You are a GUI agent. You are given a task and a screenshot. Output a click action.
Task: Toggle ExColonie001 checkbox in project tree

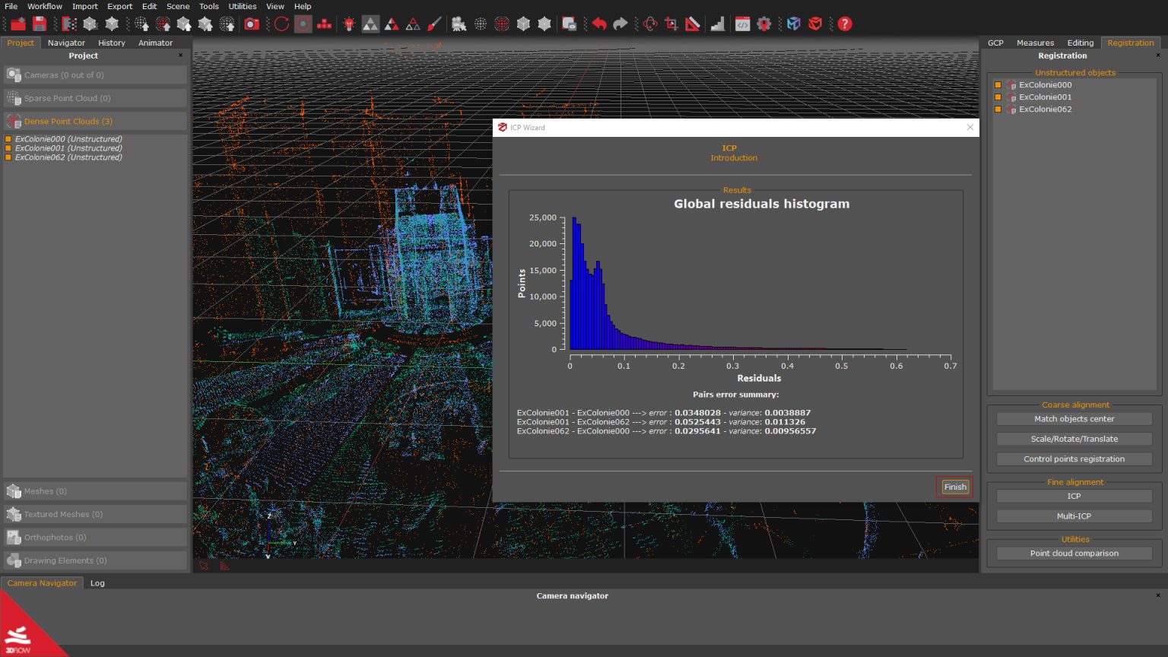[x=8, y=148]
